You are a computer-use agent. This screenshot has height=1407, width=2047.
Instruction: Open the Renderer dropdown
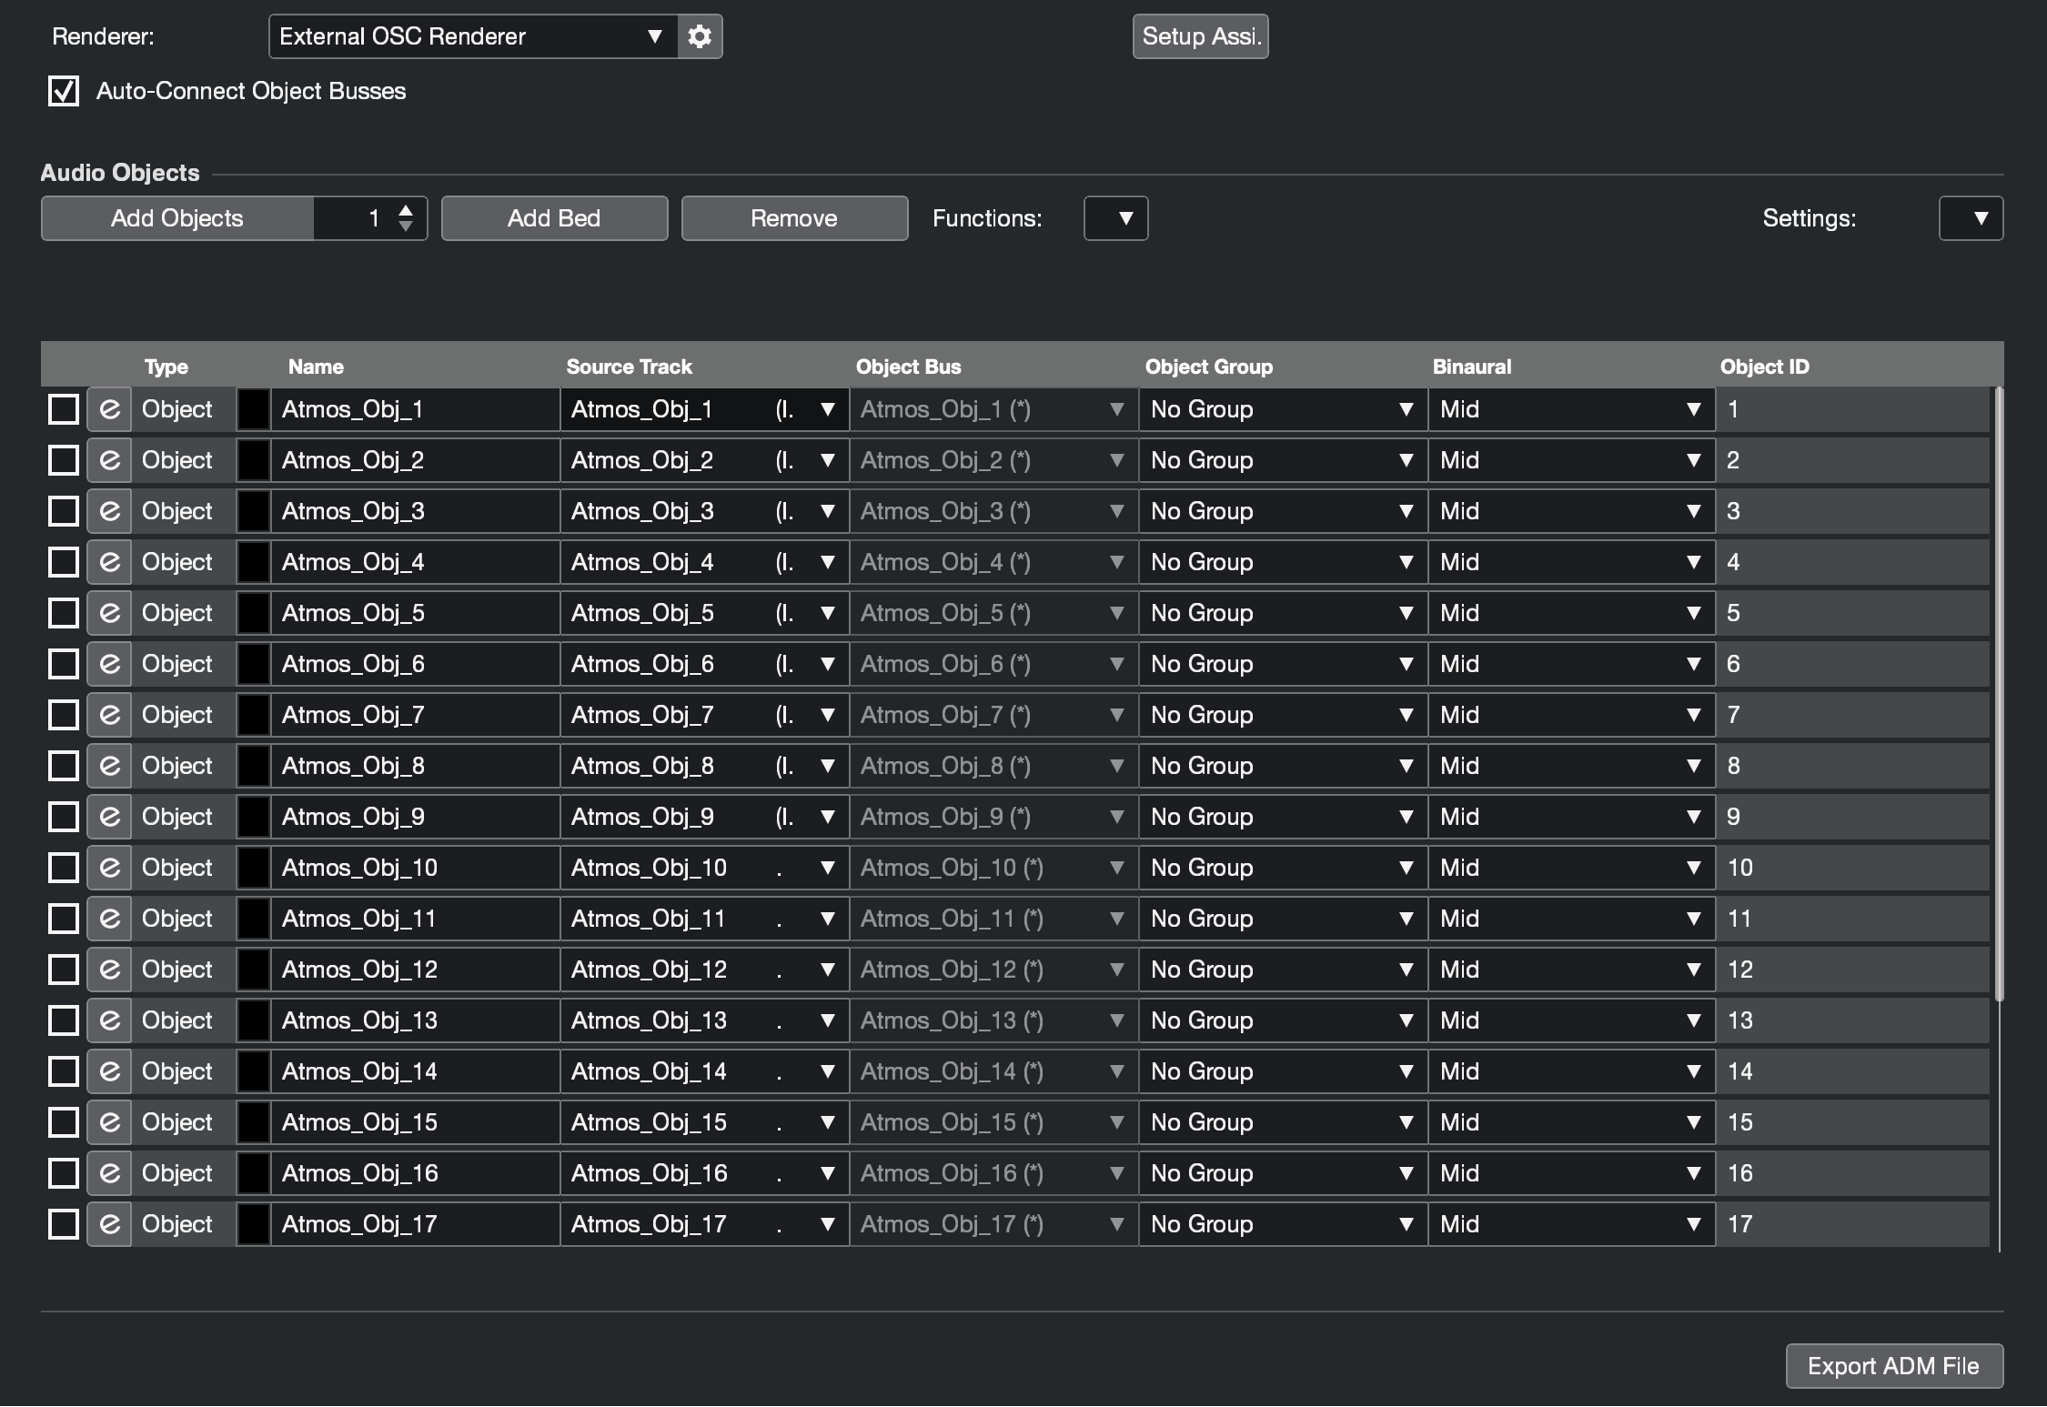(473, 36)
